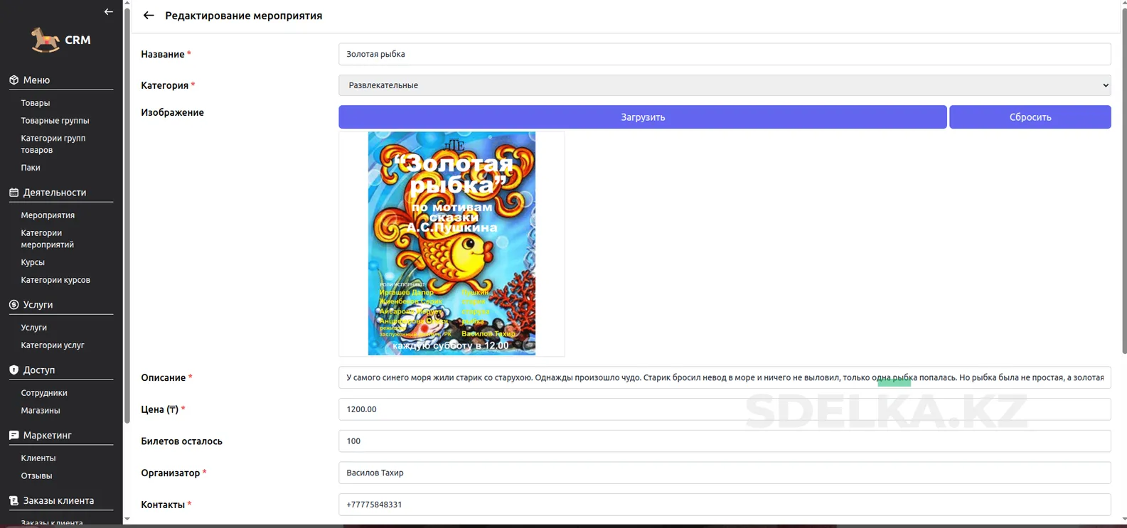Collapse the sidebar with the arrow icon
Viewport: 1127px width, 528px height.
coord(108,11)
